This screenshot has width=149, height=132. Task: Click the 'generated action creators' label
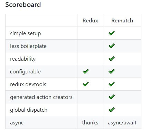41,97
